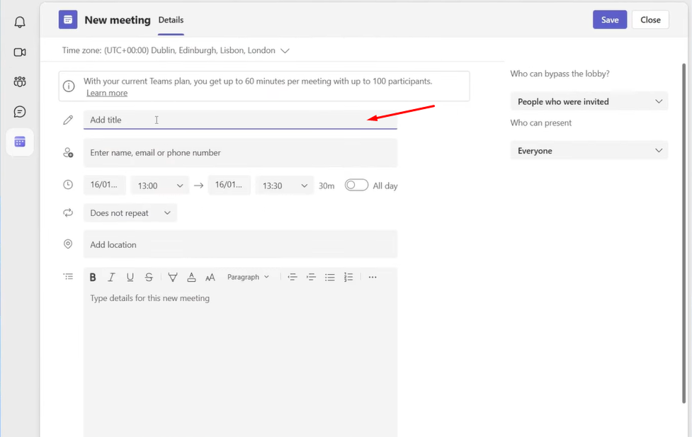Viewport: 692px width, 437px height.
Task: Click the Add location field
Action: (x=239, y=245)
